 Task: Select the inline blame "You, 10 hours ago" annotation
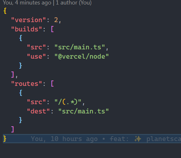click(64, 139)
